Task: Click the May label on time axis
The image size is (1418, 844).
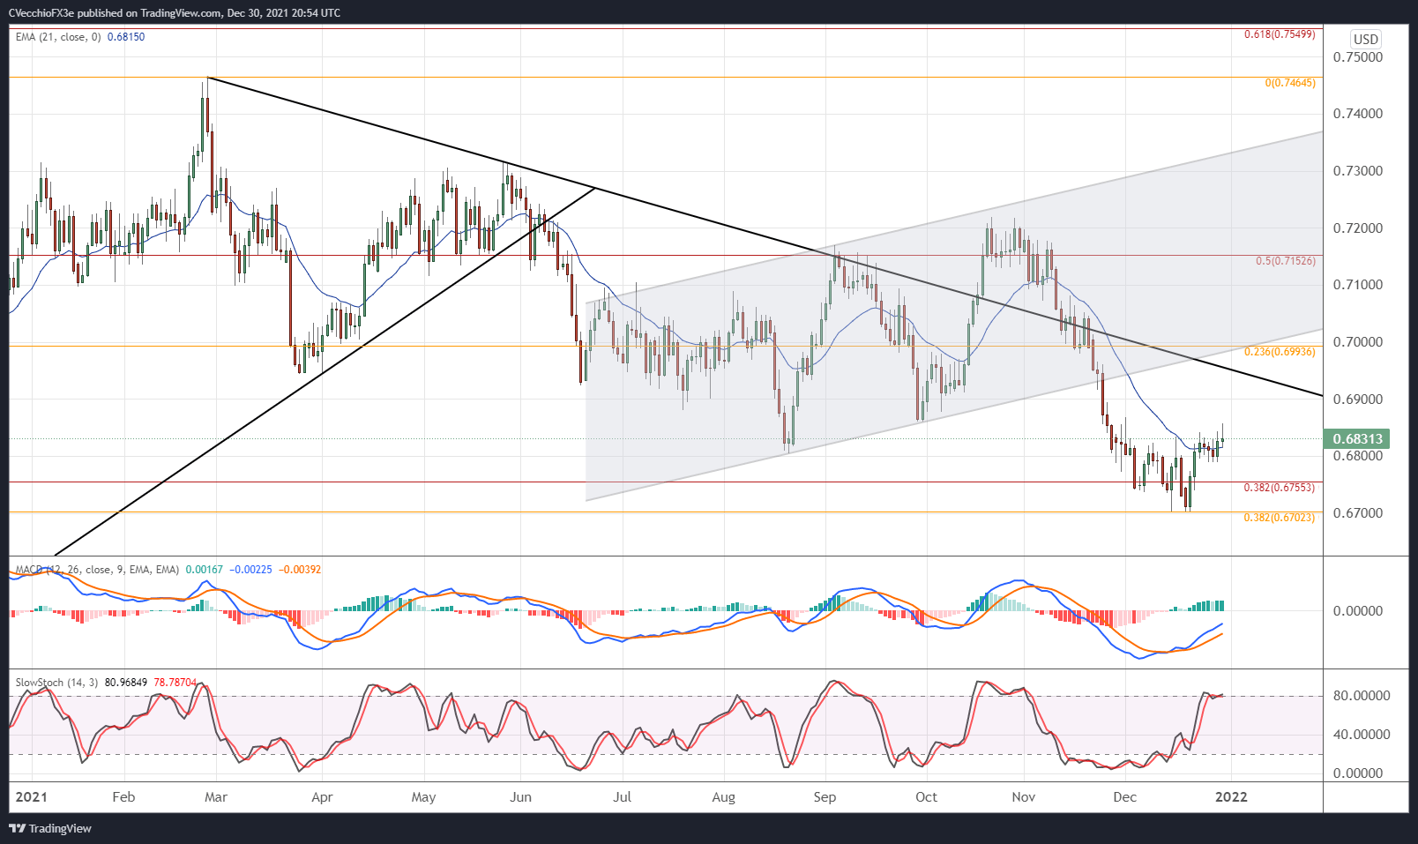Action: pos(423,797)
